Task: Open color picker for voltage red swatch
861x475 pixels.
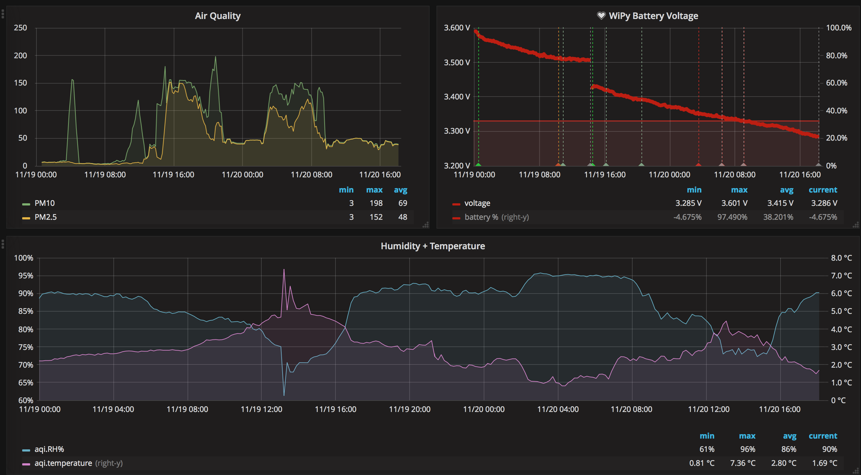Action: tap(456, 204)
